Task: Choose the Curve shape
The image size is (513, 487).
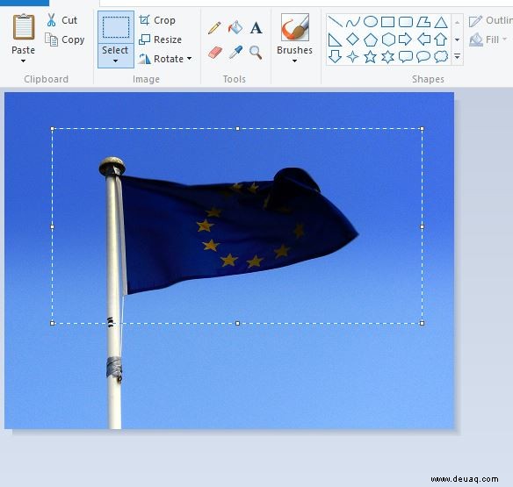Action: click(353, 22)
